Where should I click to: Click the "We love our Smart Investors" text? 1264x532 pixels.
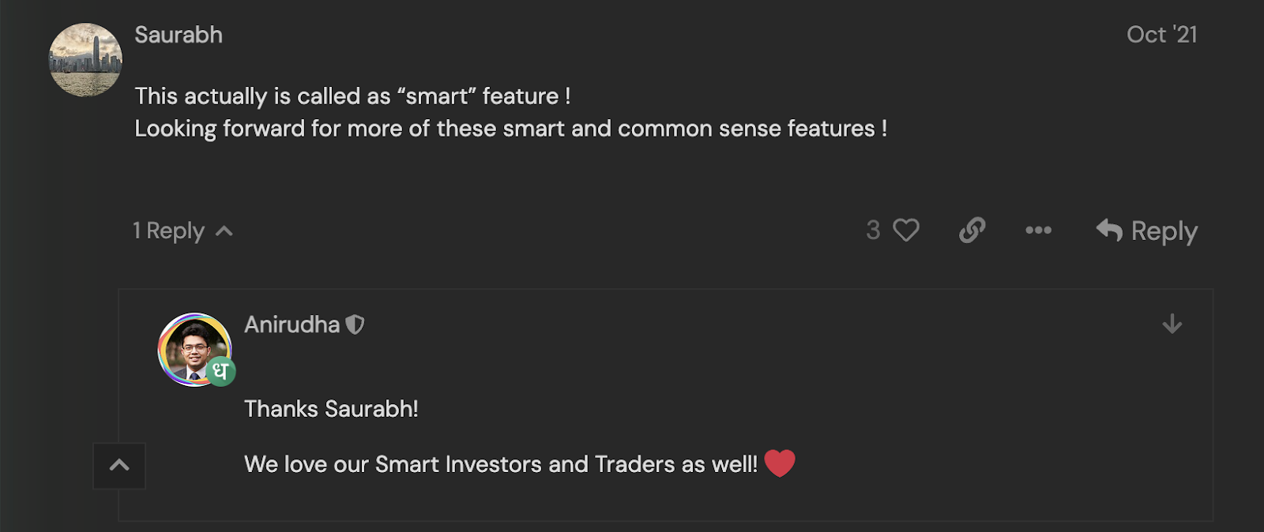pyautogui.click(x=500, y=464)
